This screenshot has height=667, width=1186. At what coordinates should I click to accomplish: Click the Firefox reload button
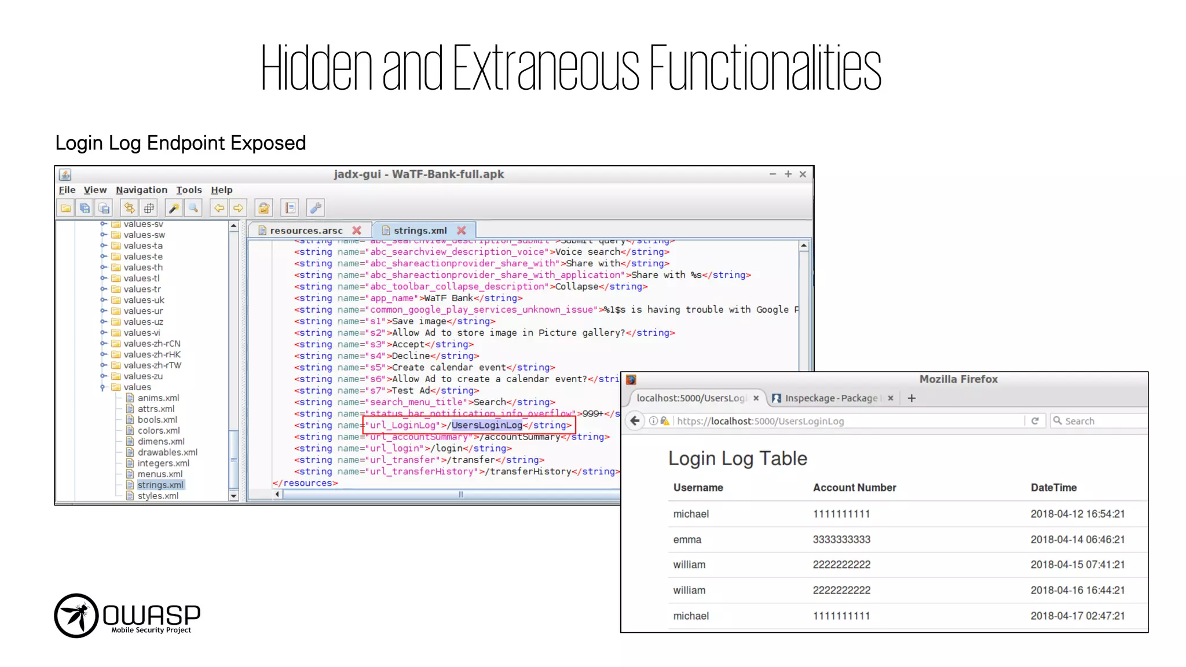[x=1035, y=421]
